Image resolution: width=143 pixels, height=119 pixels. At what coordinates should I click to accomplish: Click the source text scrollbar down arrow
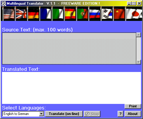139,62
